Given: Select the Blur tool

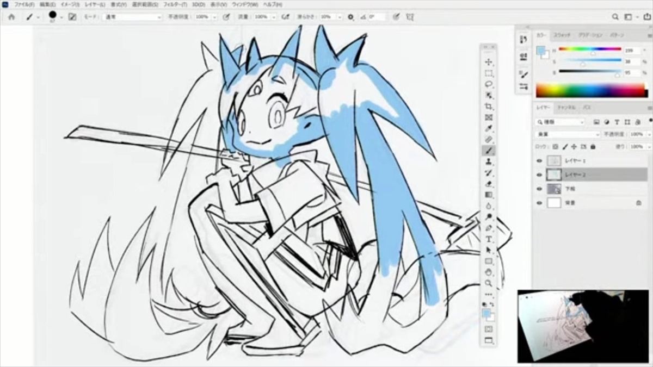Looking at the screenshot, I should point(488,206).
